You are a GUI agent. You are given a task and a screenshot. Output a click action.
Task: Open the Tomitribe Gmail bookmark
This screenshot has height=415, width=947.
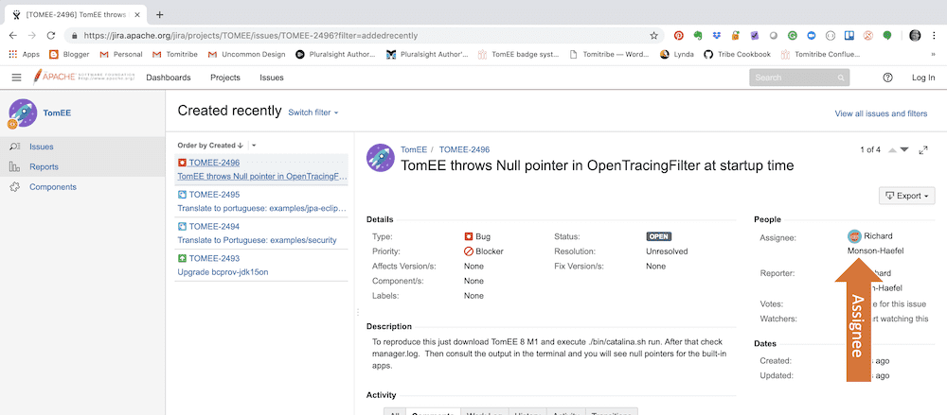pos(174,54)
